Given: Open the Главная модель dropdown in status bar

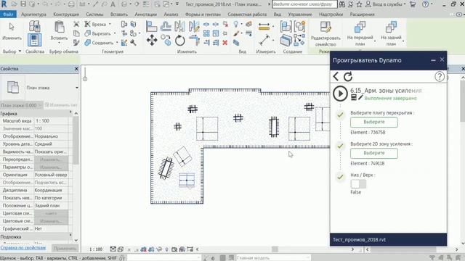Looking at the screenshot, I should click(x=273, y=258).
